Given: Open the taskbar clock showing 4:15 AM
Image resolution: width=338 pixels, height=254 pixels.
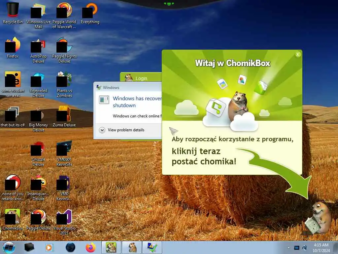Looking at the screenshot, I should pyautogui.click(x=321, y=248).
